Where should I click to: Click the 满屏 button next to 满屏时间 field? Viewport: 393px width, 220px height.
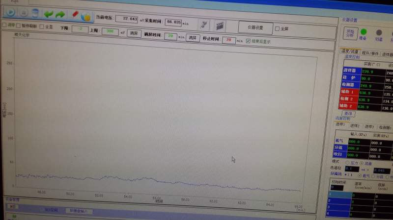click(x=193, y=38)
